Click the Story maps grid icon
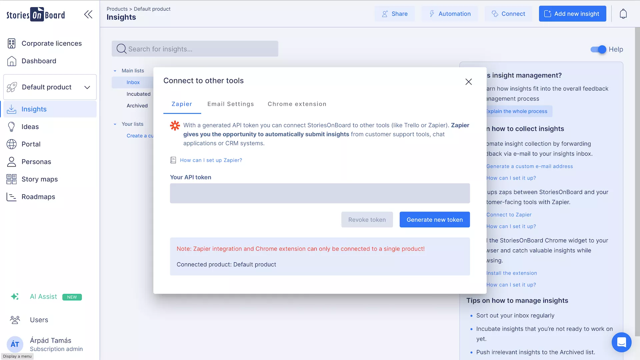 pyautogui.click(x=11, y=179)
